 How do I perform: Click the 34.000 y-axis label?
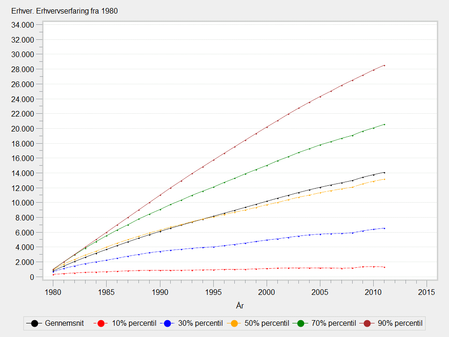click(22, 25)
